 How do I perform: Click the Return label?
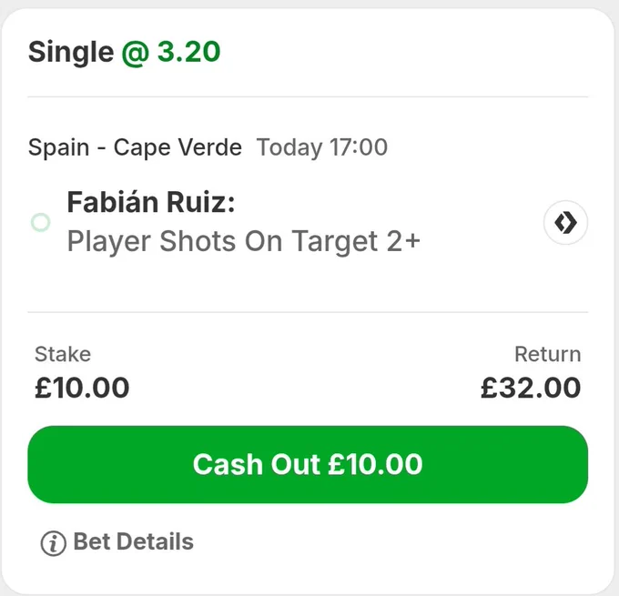(x=548, y=354)
